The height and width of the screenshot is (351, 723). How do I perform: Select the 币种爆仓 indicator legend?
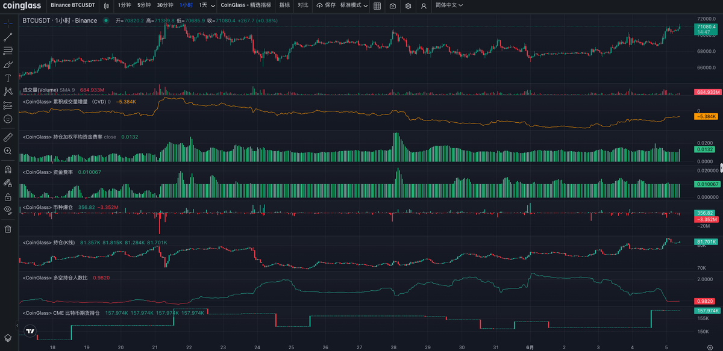coord(48,207)
